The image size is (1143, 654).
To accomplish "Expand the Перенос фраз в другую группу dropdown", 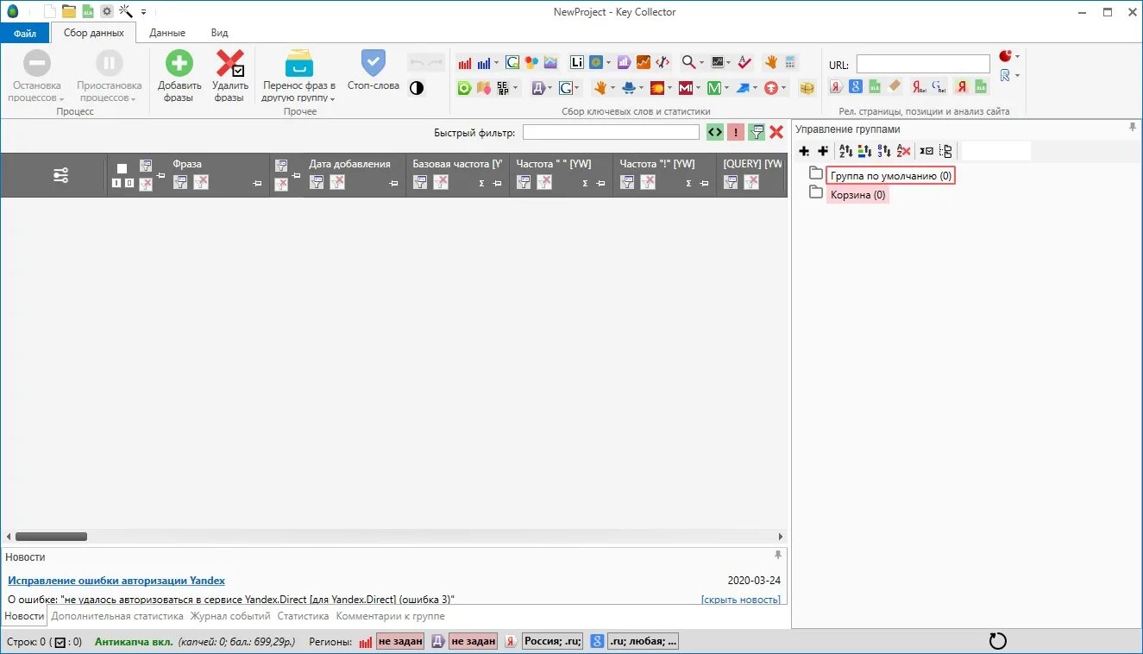I will [332, 99].
